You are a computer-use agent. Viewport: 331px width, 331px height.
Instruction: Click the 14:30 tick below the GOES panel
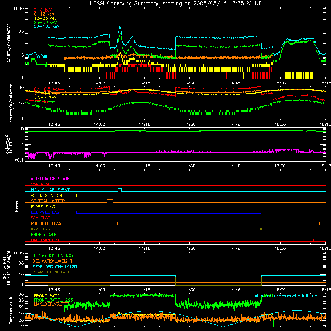coord(189,165)
